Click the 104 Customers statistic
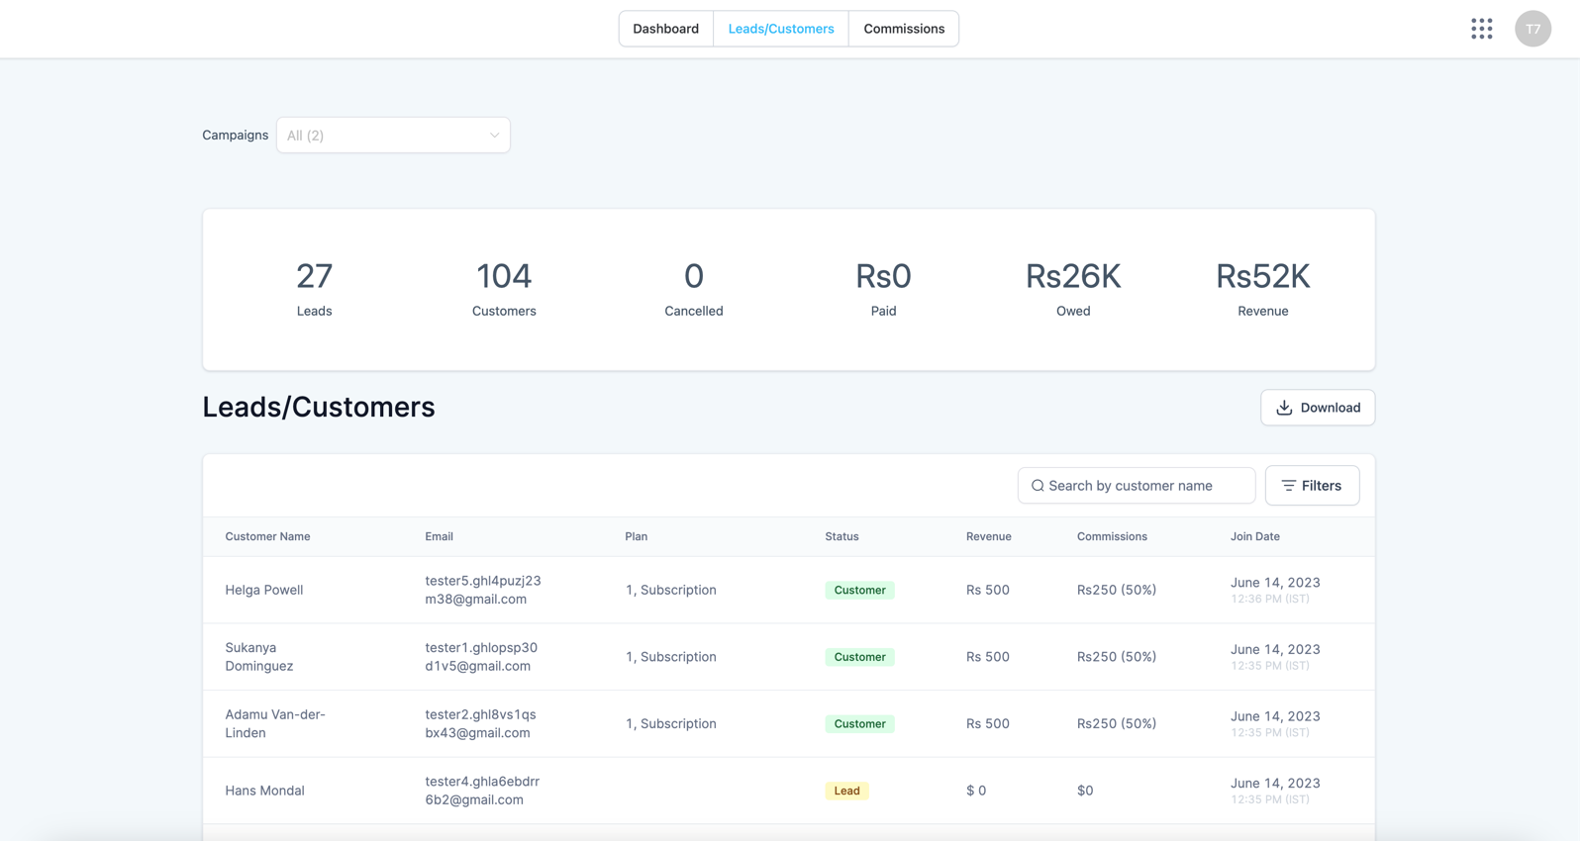The image size is (1584, 841). 504,289
